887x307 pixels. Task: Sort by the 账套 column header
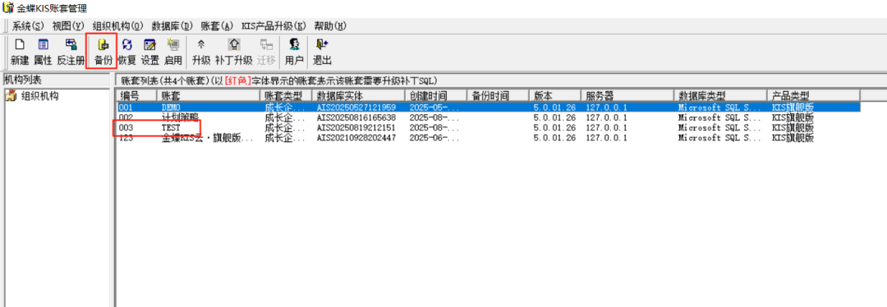coord(208,95)
